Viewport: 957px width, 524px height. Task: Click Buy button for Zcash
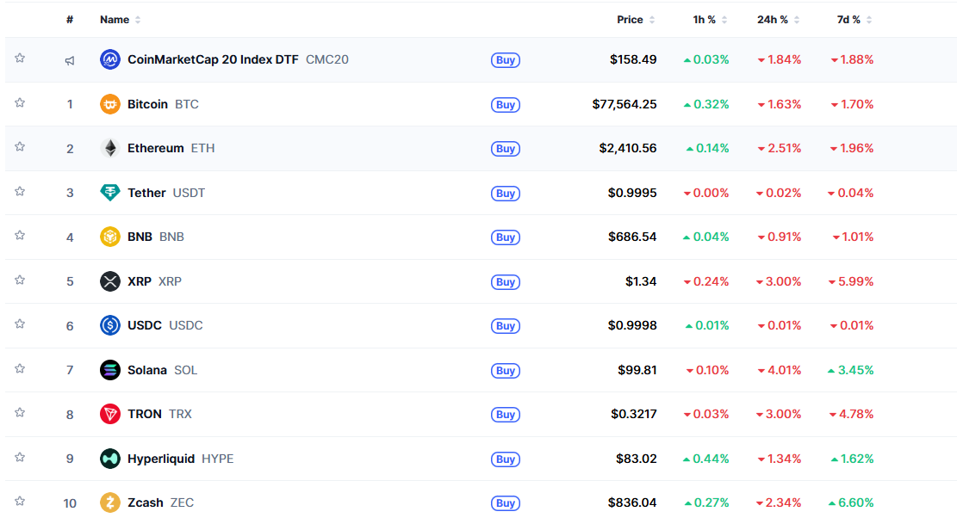(506, 503)
